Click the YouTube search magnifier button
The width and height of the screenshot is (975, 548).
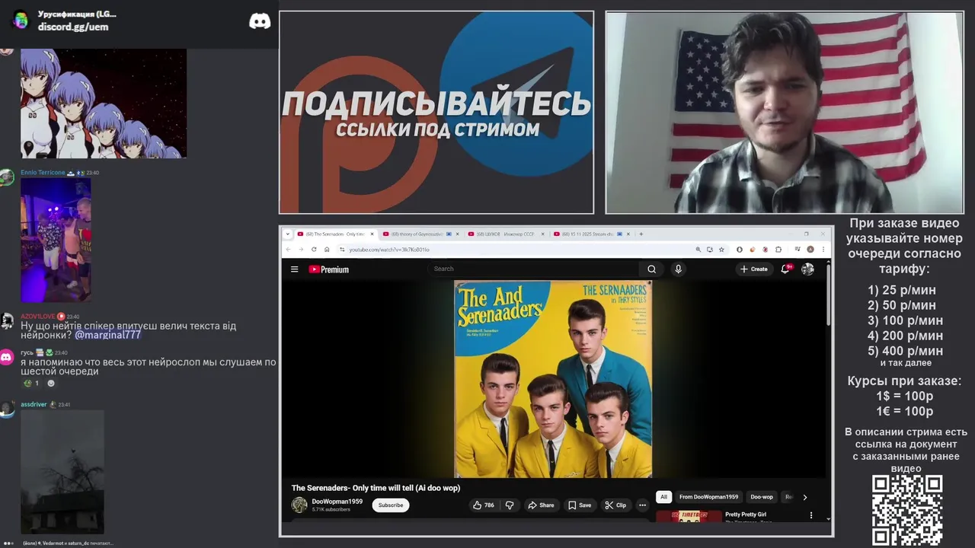click(x=651, y=269)
